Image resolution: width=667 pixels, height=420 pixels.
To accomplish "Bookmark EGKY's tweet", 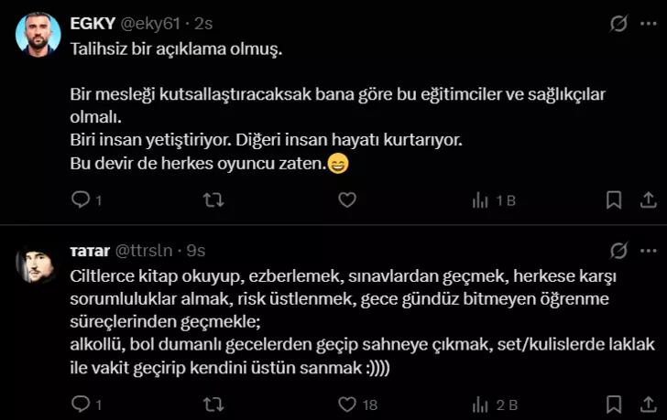I will click(613, 199).
